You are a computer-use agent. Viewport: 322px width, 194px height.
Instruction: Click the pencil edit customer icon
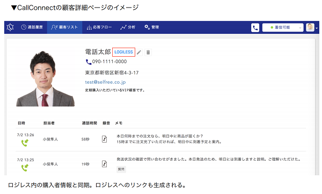click(139, 53)
